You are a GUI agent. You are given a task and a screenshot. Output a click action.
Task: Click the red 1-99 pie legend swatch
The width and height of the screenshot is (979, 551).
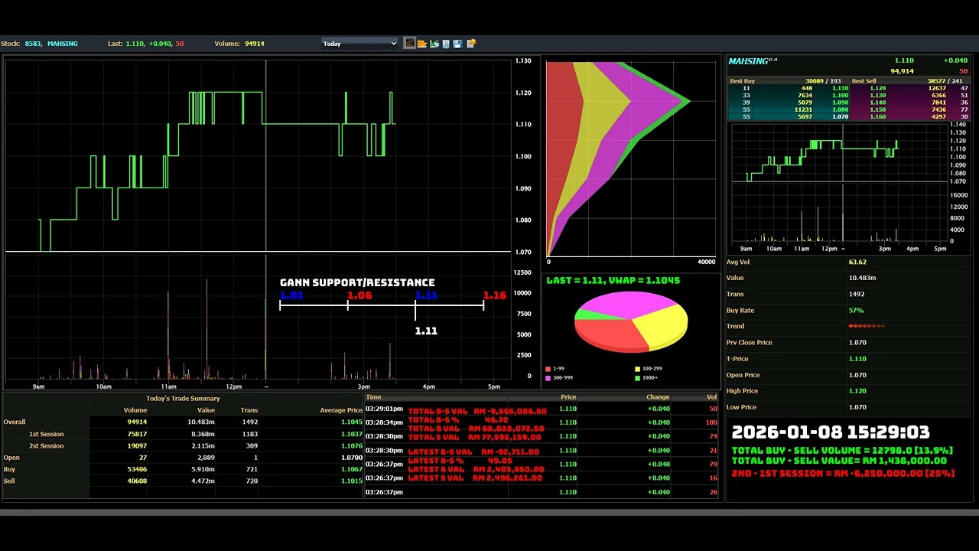(x=548, y=369)
